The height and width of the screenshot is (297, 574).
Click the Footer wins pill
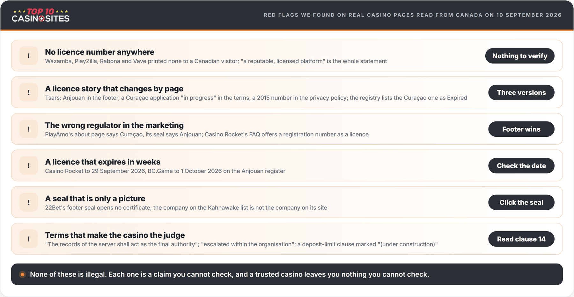pyautogui.click(x=521, y=129)
